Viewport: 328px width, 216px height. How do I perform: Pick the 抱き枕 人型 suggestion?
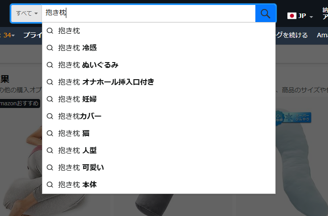click(158, 150)
